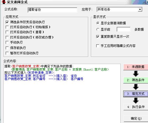Open step 1: 来源数据
Screen dimensions: 148x123
[x=136, y=67]
